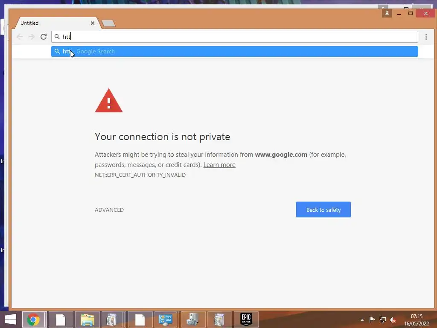
Task: Reload the page with the refresh icon
Action: click(44, 37)
